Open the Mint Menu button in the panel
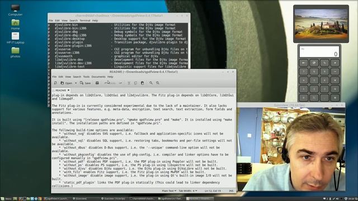Viewport: 358px width, 201px height. 6,199
